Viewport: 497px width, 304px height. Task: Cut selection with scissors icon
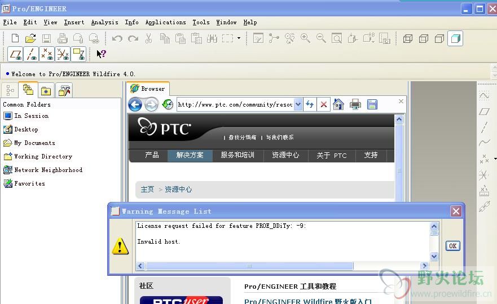148,38
